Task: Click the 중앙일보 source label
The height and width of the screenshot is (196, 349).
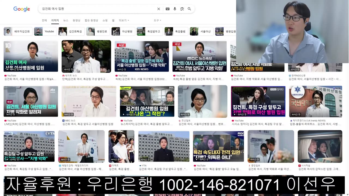Action: (x=255, y=166)
